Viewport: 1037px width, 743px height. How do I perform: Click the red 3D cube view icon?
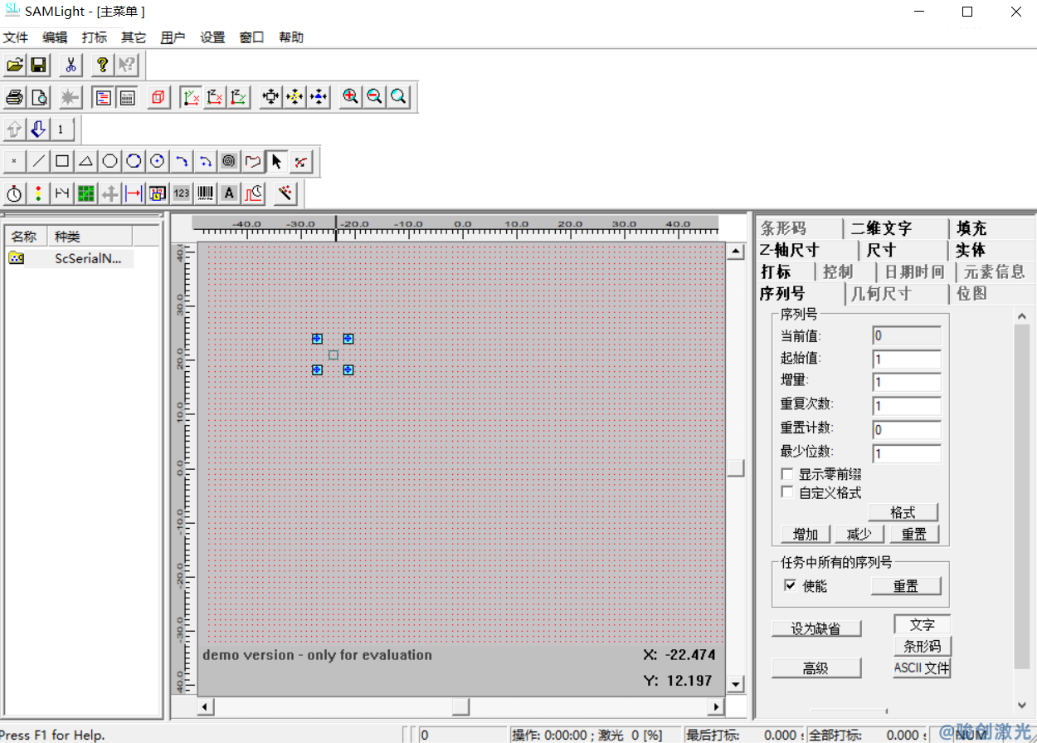point(158,97)
